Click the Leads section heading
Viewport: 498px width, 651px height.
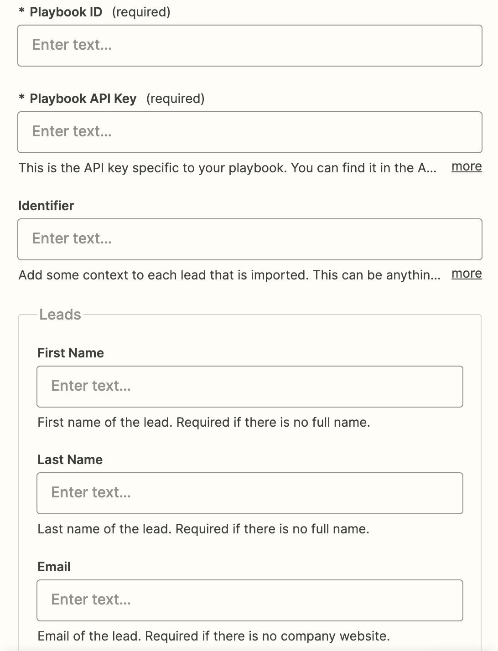pos(60,315)
